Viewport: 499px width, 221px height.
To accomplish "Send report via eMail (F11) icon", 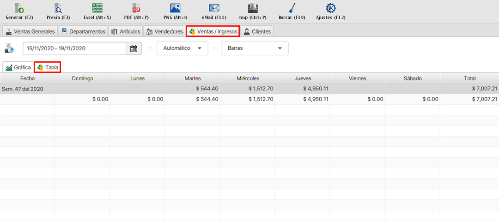I will (x=213, y=8).
